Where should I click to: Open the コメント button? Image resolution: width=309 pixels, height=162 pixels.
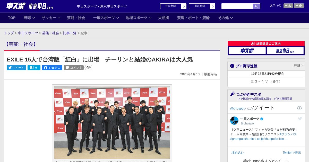pos(74,68)
